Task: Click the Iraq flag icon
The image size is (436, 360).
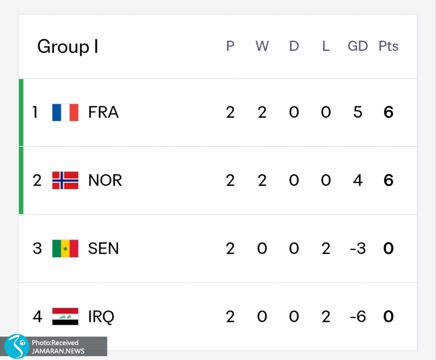Action: 65,316
